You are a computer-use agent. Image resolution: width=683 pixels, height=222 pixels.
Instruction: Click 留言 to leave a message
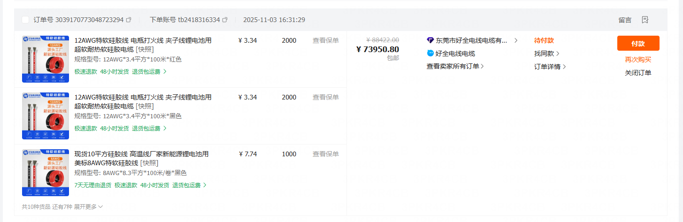point(625,20)
